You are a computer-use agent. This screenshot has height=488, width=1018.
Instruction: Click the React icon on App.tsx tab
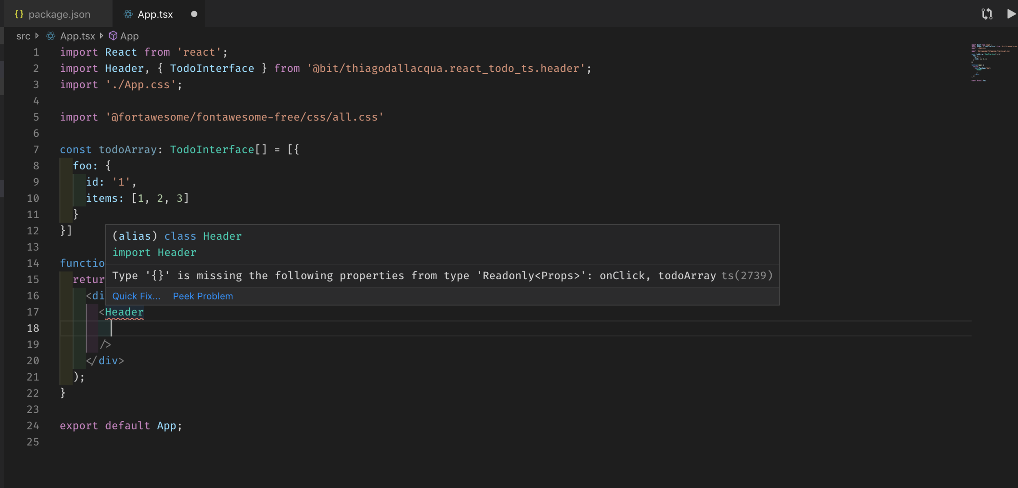[128, 15]
